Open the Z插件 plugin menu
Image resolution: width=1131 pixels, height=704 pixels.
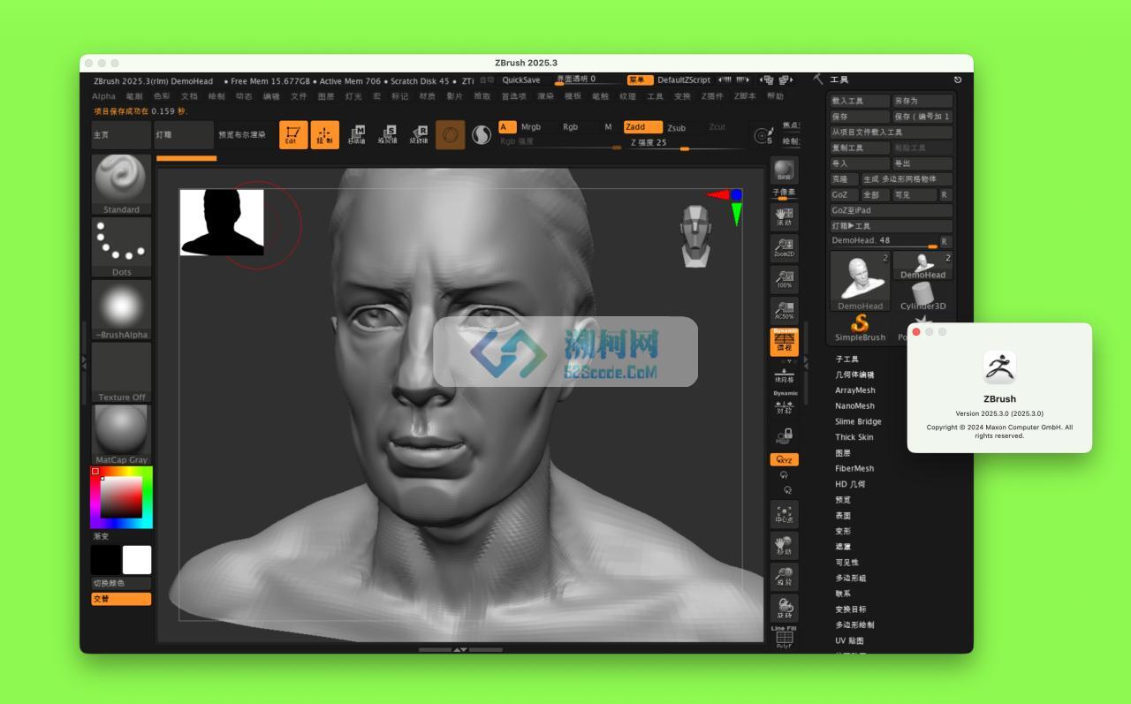712,96
